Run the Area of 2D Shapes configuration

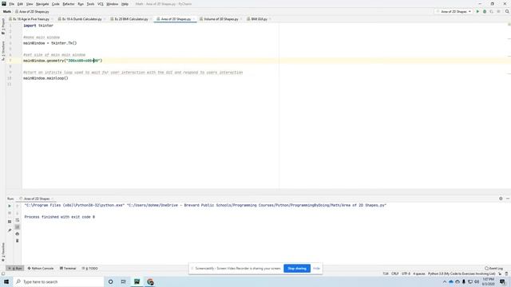click(477, 11)
